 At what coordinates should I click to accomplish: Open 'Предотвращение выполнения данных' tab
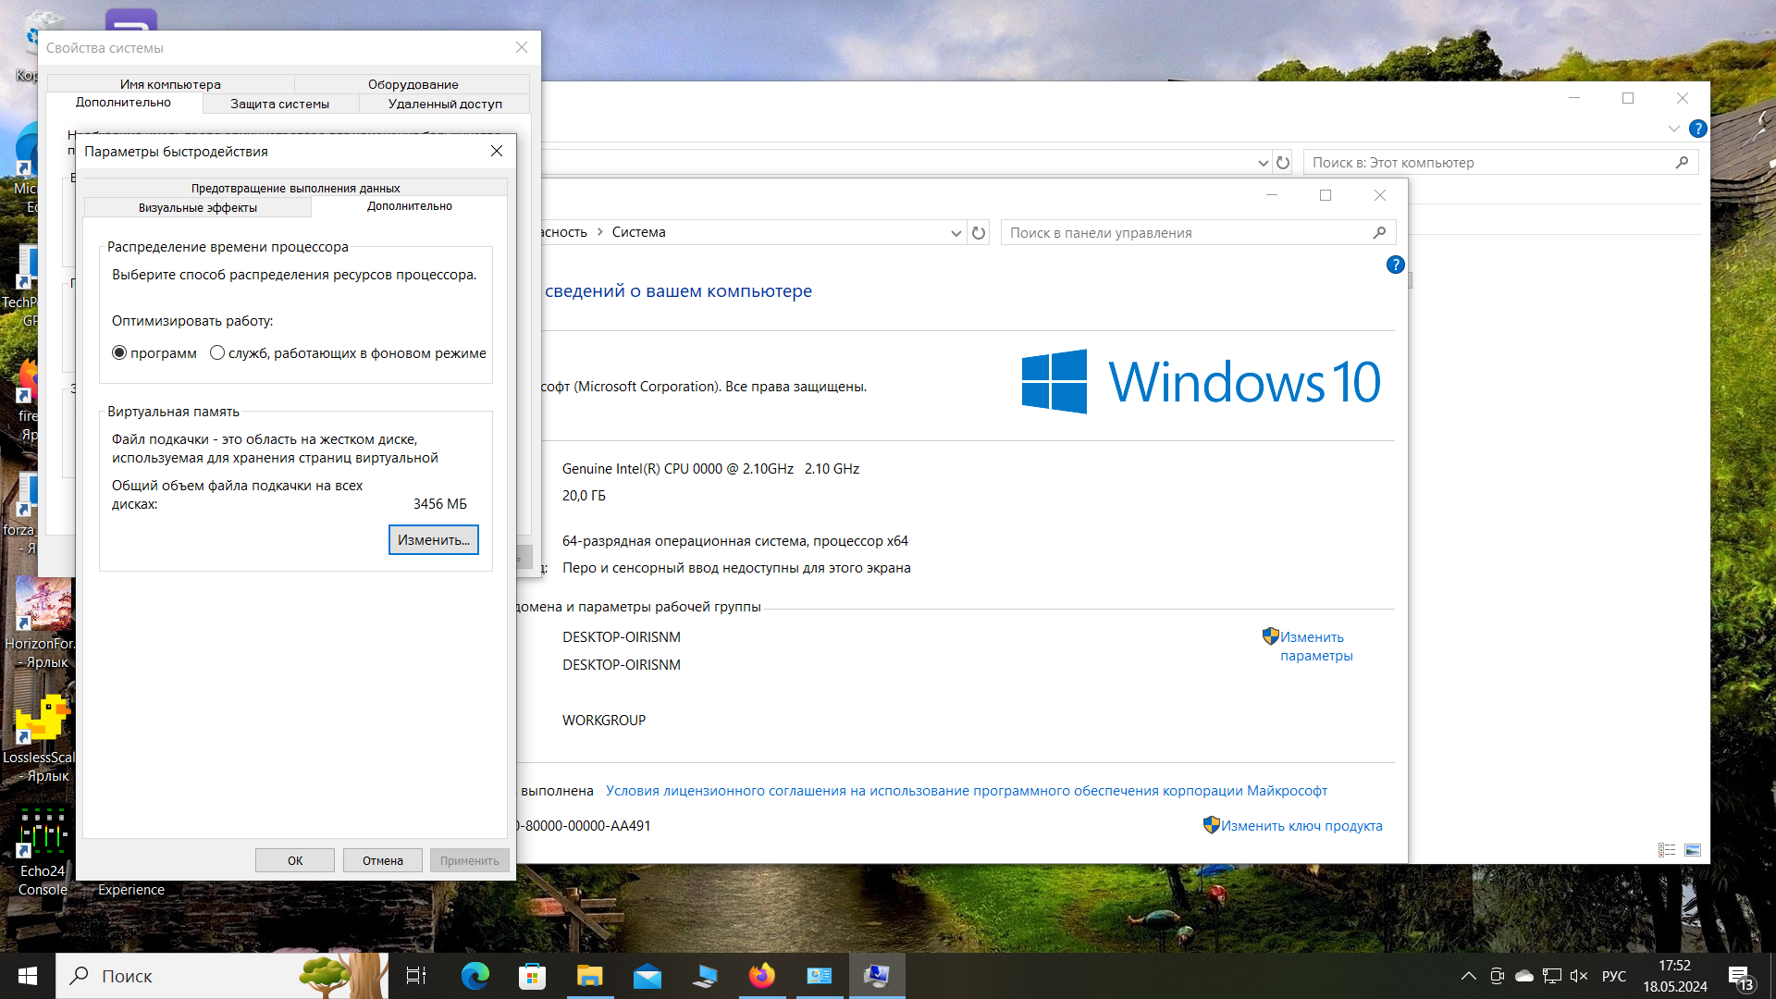tap(295, 188)
